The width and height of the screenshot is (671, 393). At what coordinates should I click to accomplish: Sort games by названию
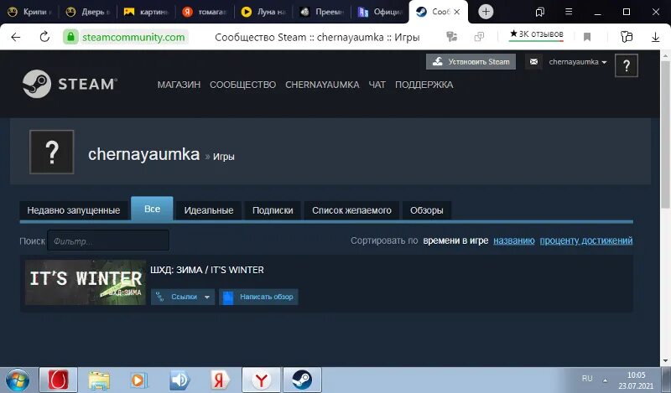pos(514,240)
